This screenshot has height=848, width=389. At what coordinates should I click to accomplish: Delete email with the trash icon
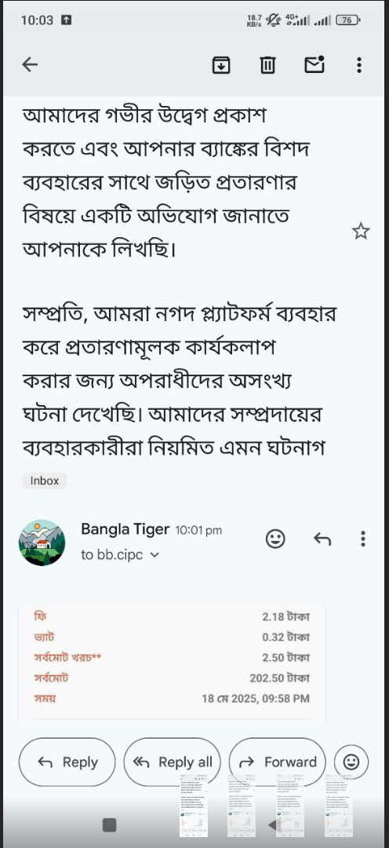click(x=267, y=65)
